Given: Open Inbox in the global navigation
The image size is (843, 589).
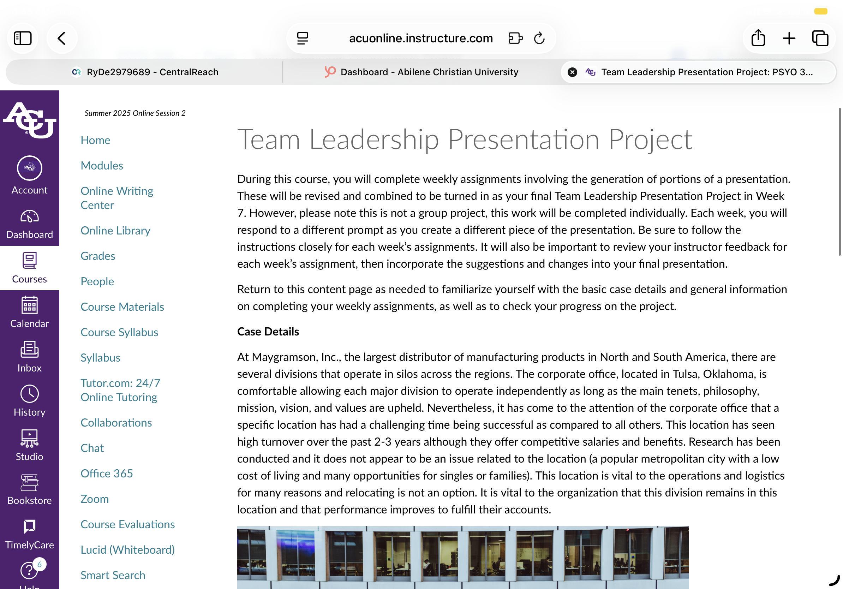Looking at the screenshot, I should pos(29,357).
